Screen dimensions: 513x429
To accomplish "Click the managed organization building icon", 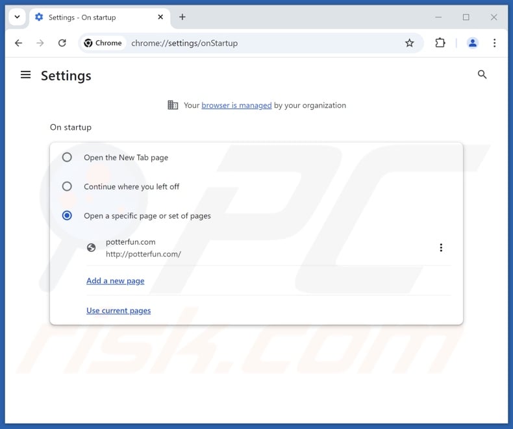I will [x=173, y=105].
